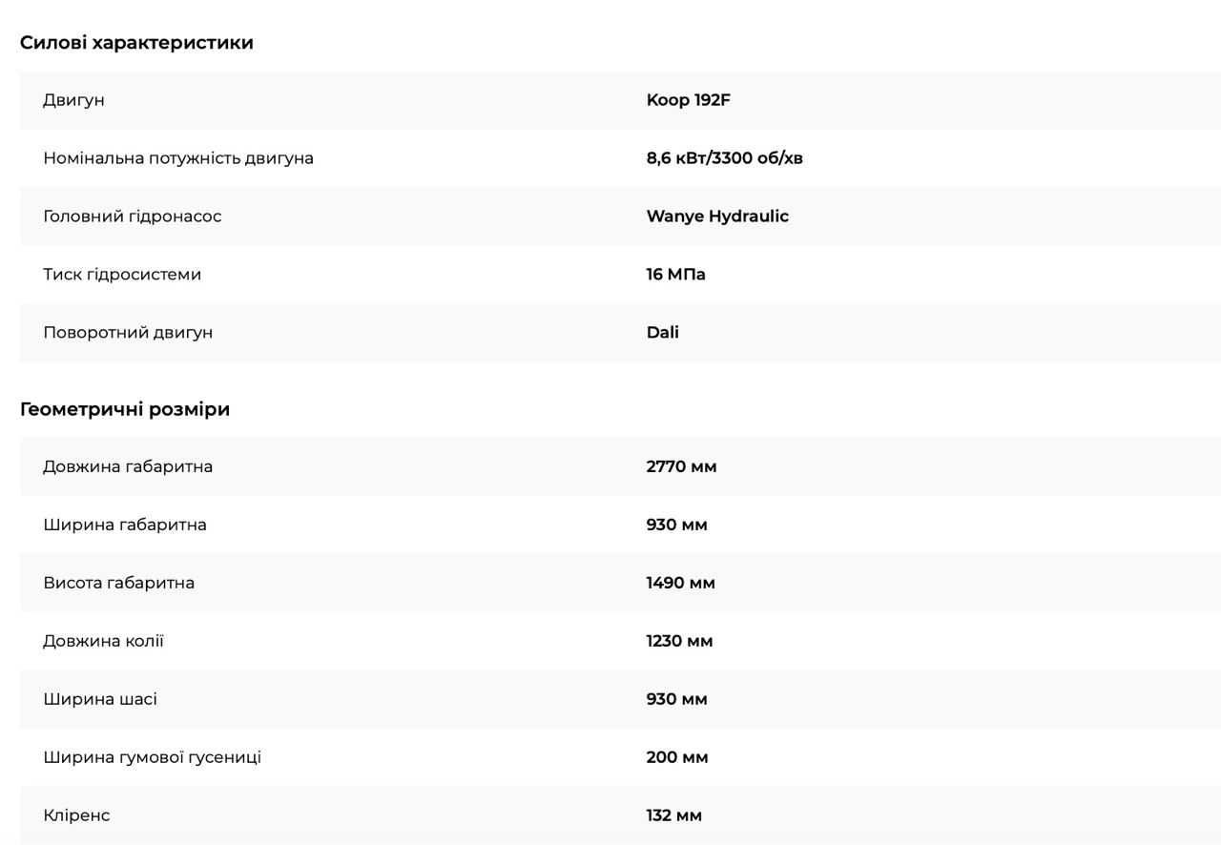Select the 'Wanye Hydraulic' value text
1221x845 pixels.
click(717, 216)
